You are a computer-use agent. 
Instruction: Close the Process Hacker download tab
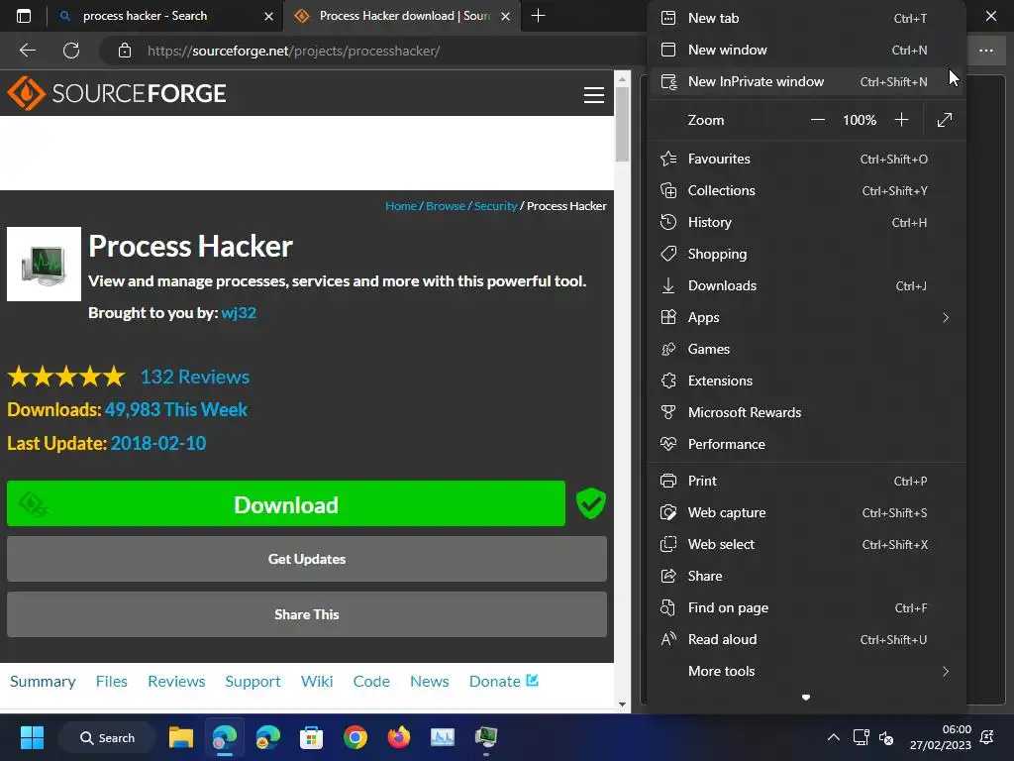tap(506, 16)
